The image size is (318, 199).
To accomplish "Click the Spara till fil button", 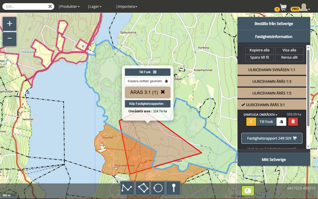I will (x=260, y=58).
